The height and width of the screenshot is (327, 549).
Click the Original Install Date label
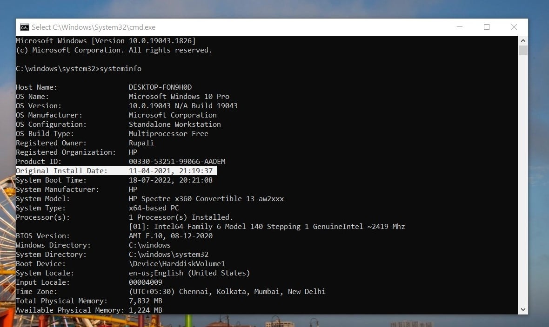(61, 170)
